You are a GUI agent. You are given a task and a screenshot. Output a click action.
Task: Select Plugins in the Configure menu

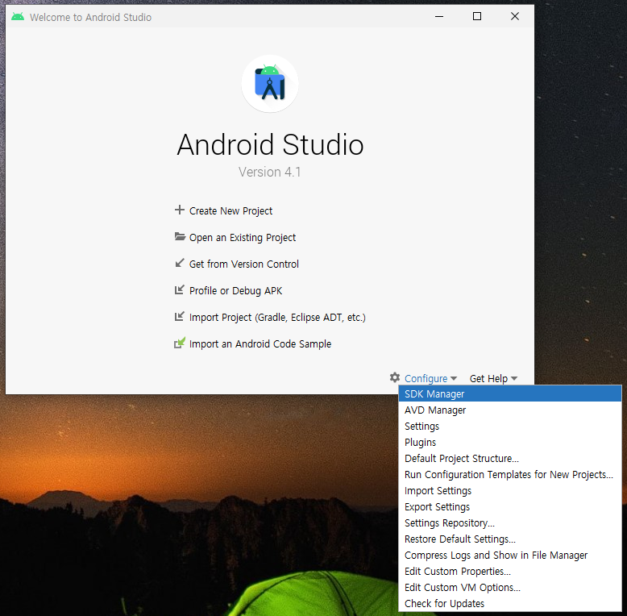(510, 442)
